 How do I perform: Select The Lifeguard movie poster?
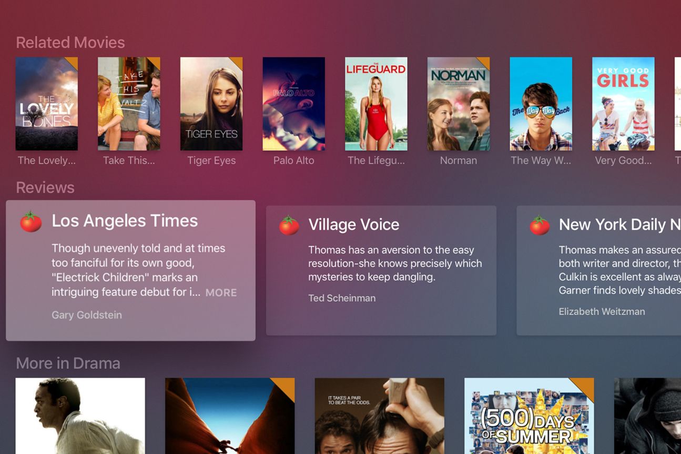point(376,104)
